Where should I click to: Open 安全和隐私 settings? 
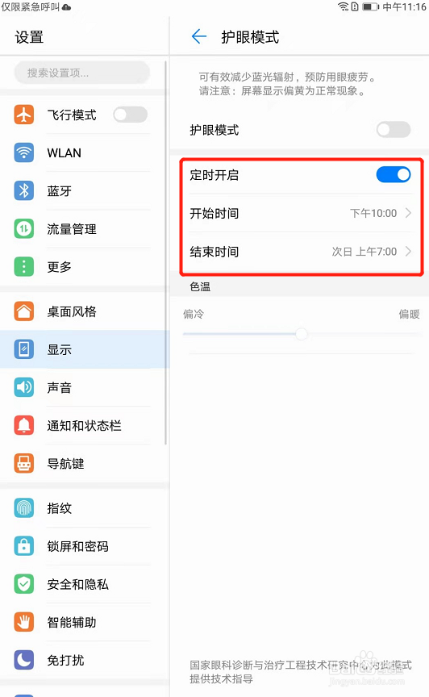point(85,584)
